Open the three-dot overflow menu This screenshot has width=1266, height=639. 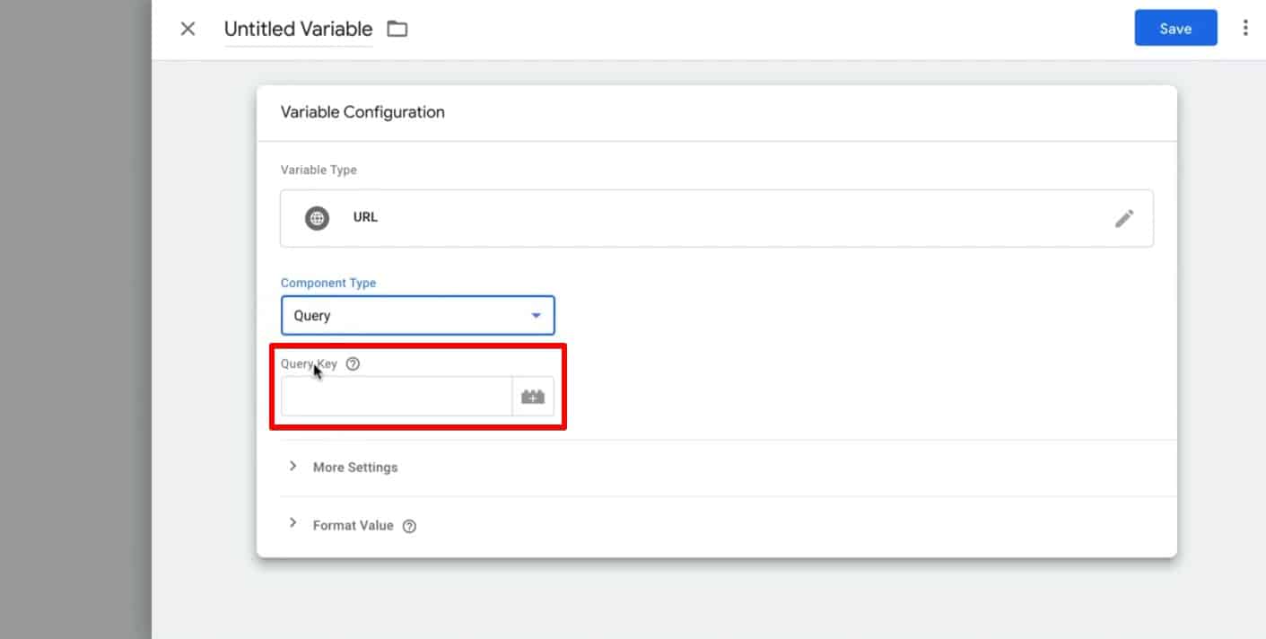pyautogui.click(x=1245, y=28)
